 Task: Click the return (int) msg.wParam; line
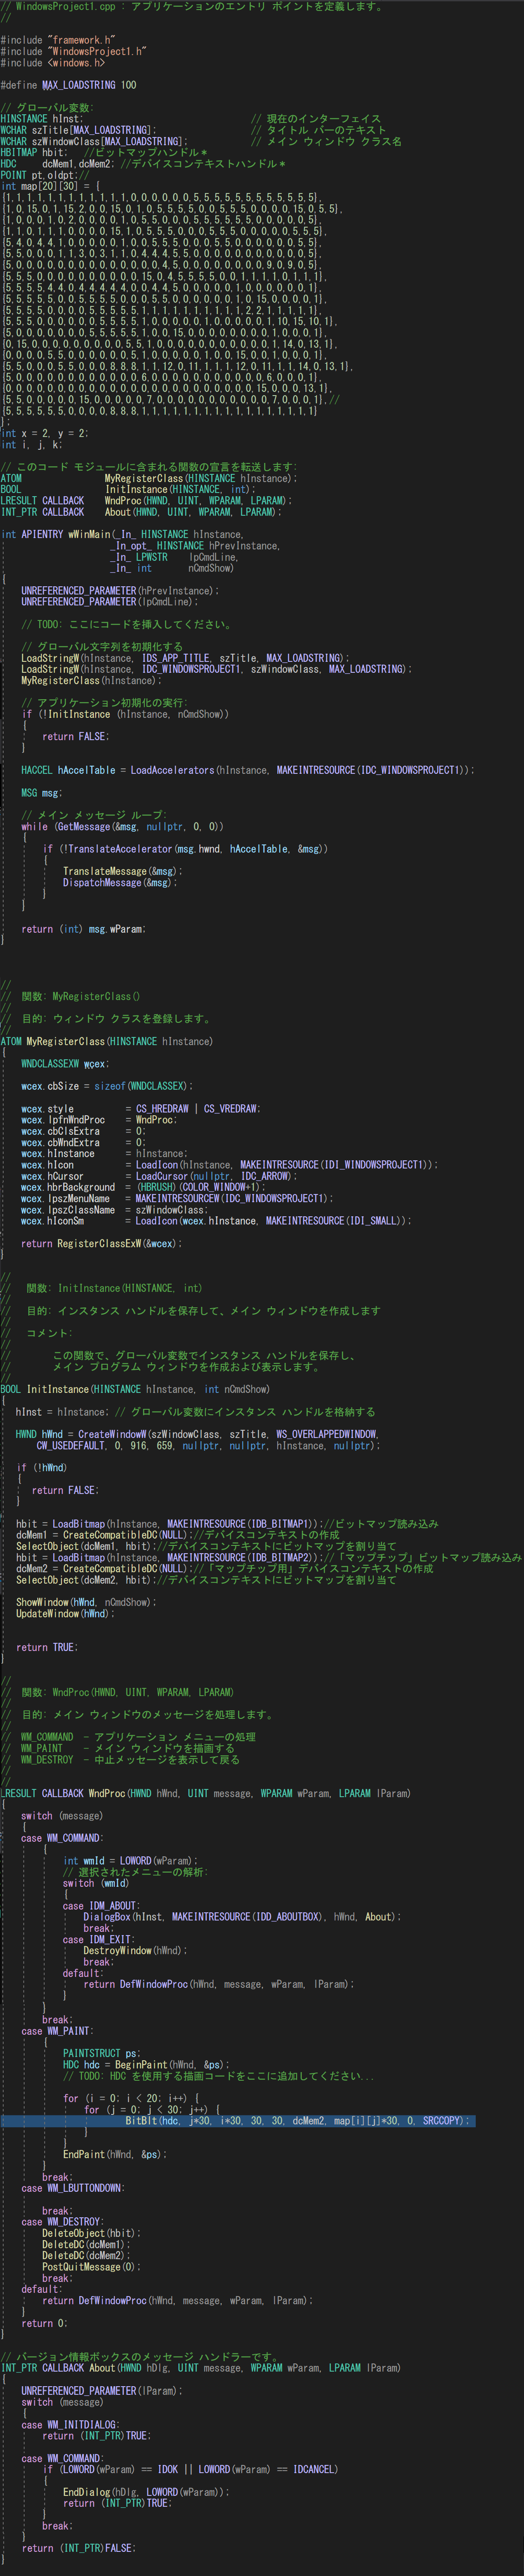pos(84,929)
